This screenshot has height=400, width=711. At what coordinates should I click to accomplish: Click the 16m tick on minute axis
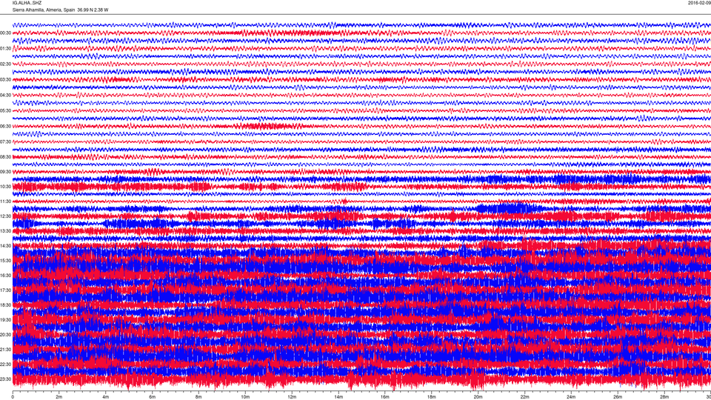[385, 397]
